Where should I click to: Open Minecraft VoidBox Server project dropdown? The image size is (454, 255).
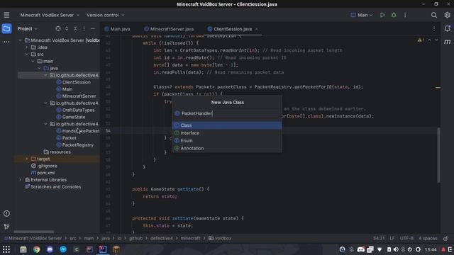(50, 15)
